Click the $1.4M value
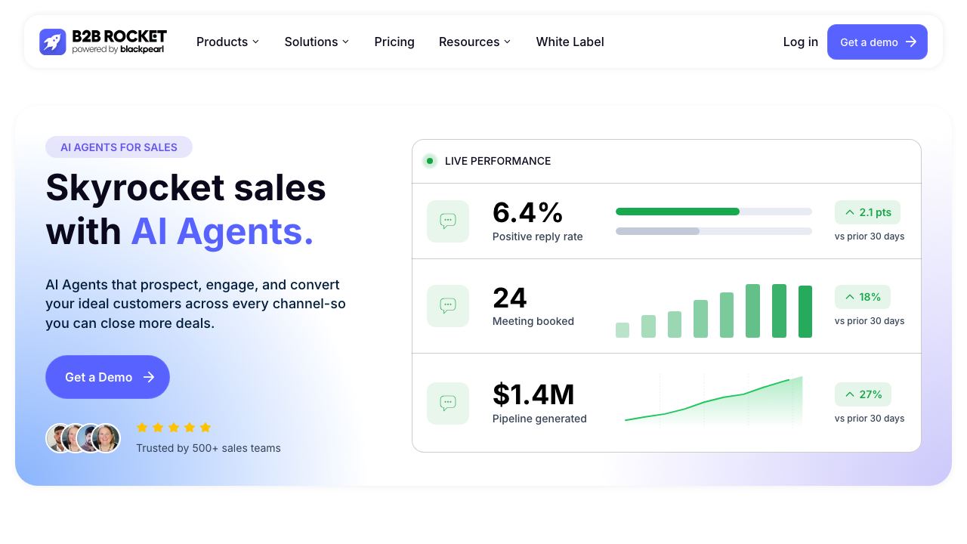Screen dimensions: 967x544 point(533,394)
